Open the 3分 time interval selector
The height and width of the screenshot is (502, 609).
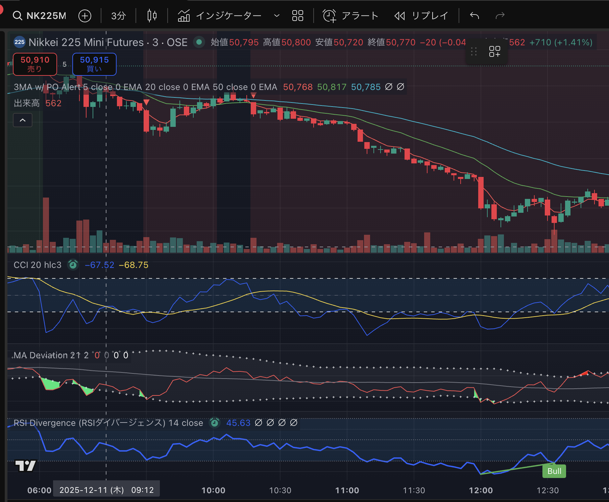(x=118, y=16)
